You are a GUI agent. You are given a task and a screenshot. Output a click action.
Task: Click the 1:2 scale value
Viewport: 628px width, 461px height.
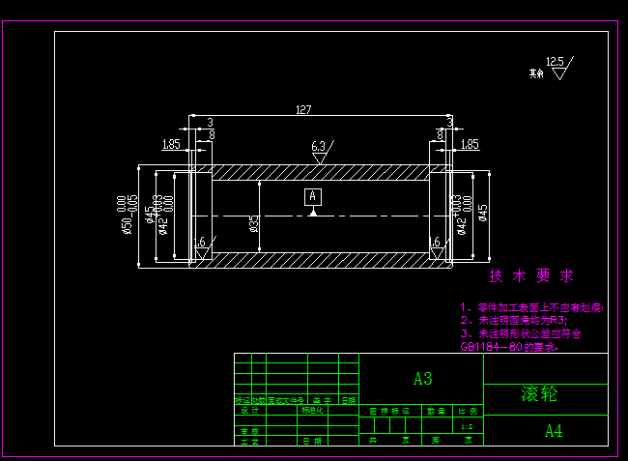click(x=467, y=427)
